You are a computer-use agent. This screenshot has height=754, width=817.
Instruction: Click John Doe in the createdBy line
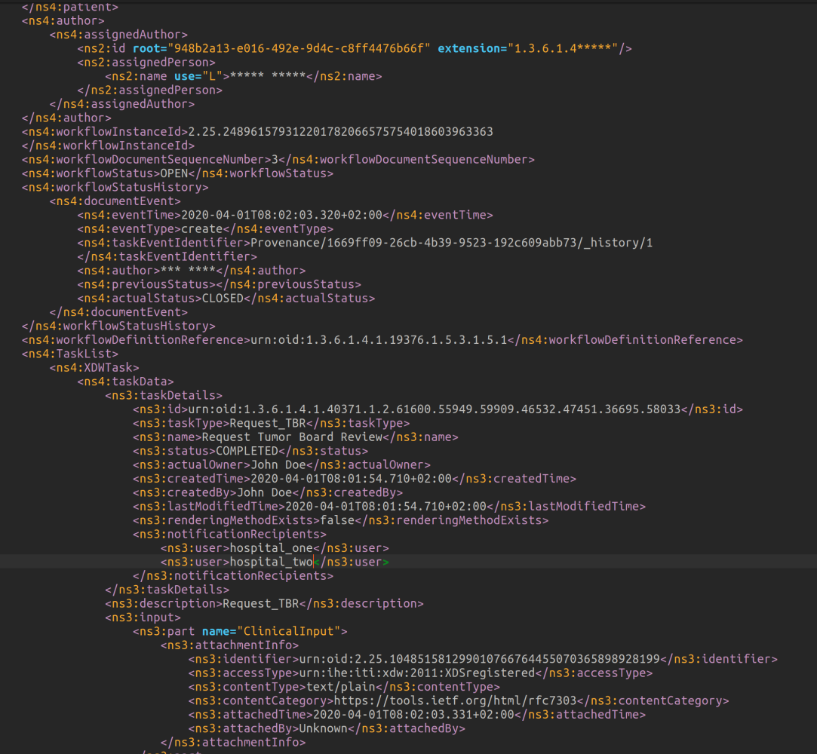pyautogui.click(x=257, y=492)
